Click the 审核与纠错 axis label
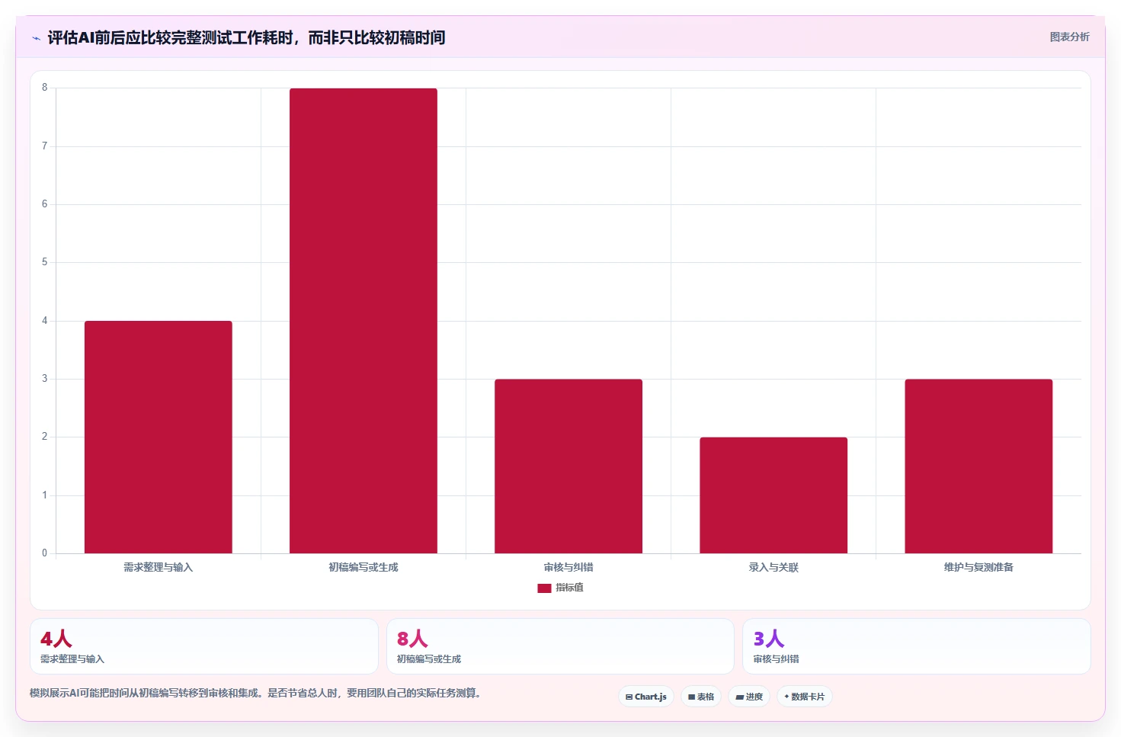The height and width of the screenshot is (737, 1121). tap(569, 567)
